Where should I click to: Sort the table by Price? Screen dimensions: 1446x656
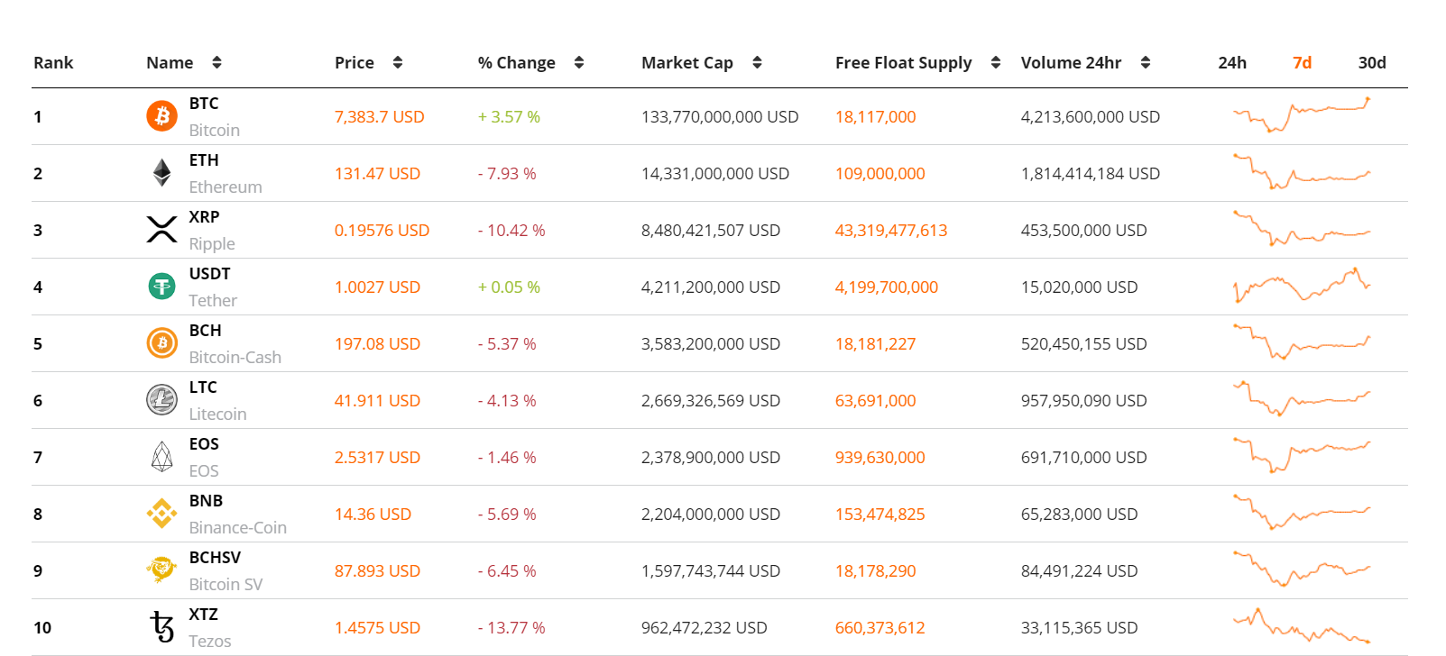398,62
